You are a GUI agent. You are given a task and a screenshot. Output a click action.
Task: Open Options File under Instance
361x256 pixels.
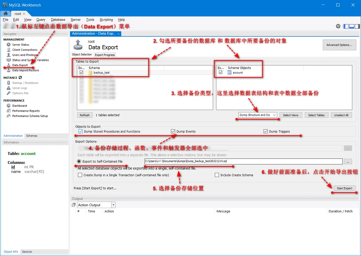[20, 93]
